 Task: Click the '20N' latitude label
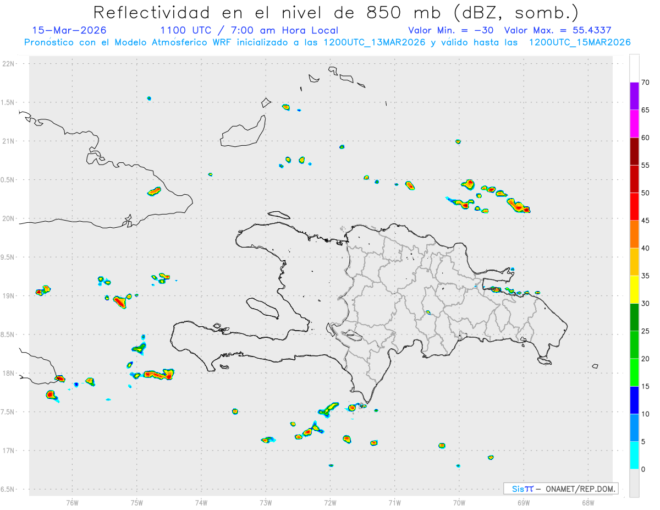(x=9, y=218)
